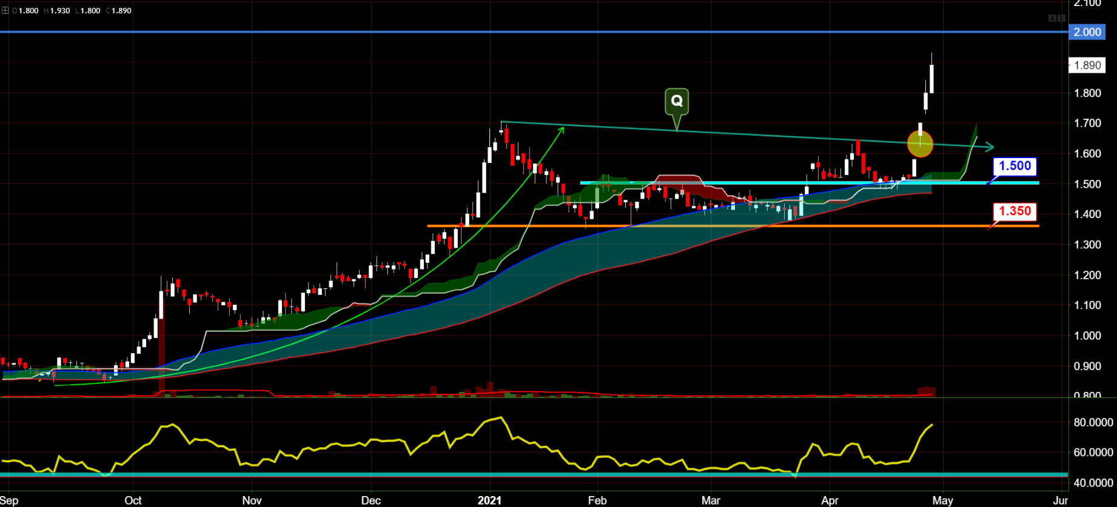Image resolution: width=1117 pixels, height=507 pixels.
Task: Click the May label on the date axis
Action: click(x=942, y=500)
